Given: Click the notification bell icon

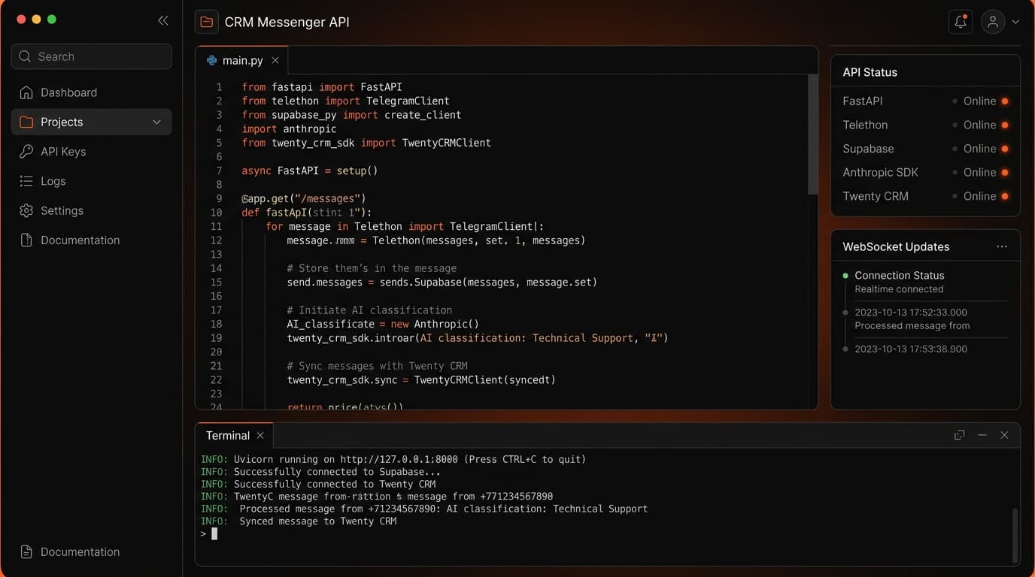Looking at the screenshot, I should [960, 21].
